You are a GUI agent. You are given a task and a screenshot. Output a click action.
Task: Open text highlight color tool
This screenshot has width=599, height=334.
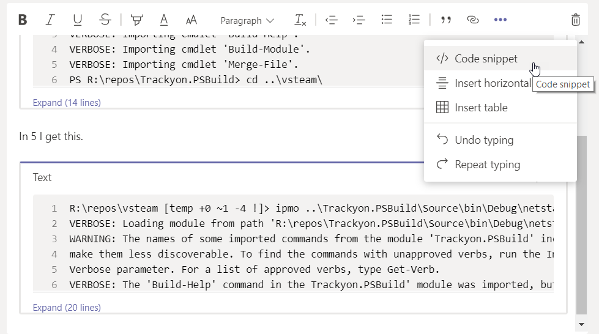137,20
